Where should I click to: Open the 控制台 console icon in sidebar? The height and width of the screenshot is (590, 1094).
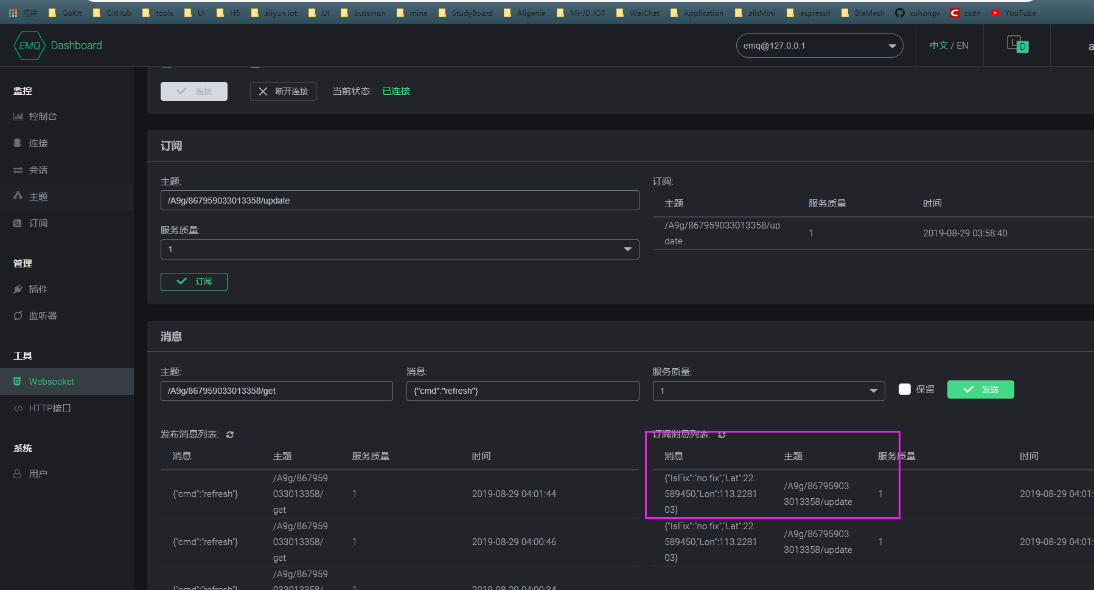click(18, 117)
